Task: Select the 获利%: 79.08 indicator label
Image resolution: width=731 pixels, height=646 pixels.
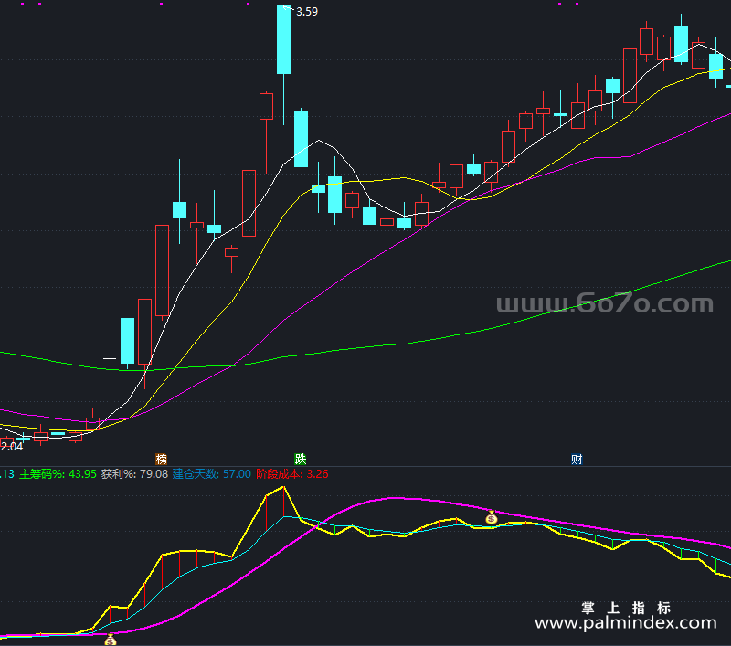Action: pos(134,474)
